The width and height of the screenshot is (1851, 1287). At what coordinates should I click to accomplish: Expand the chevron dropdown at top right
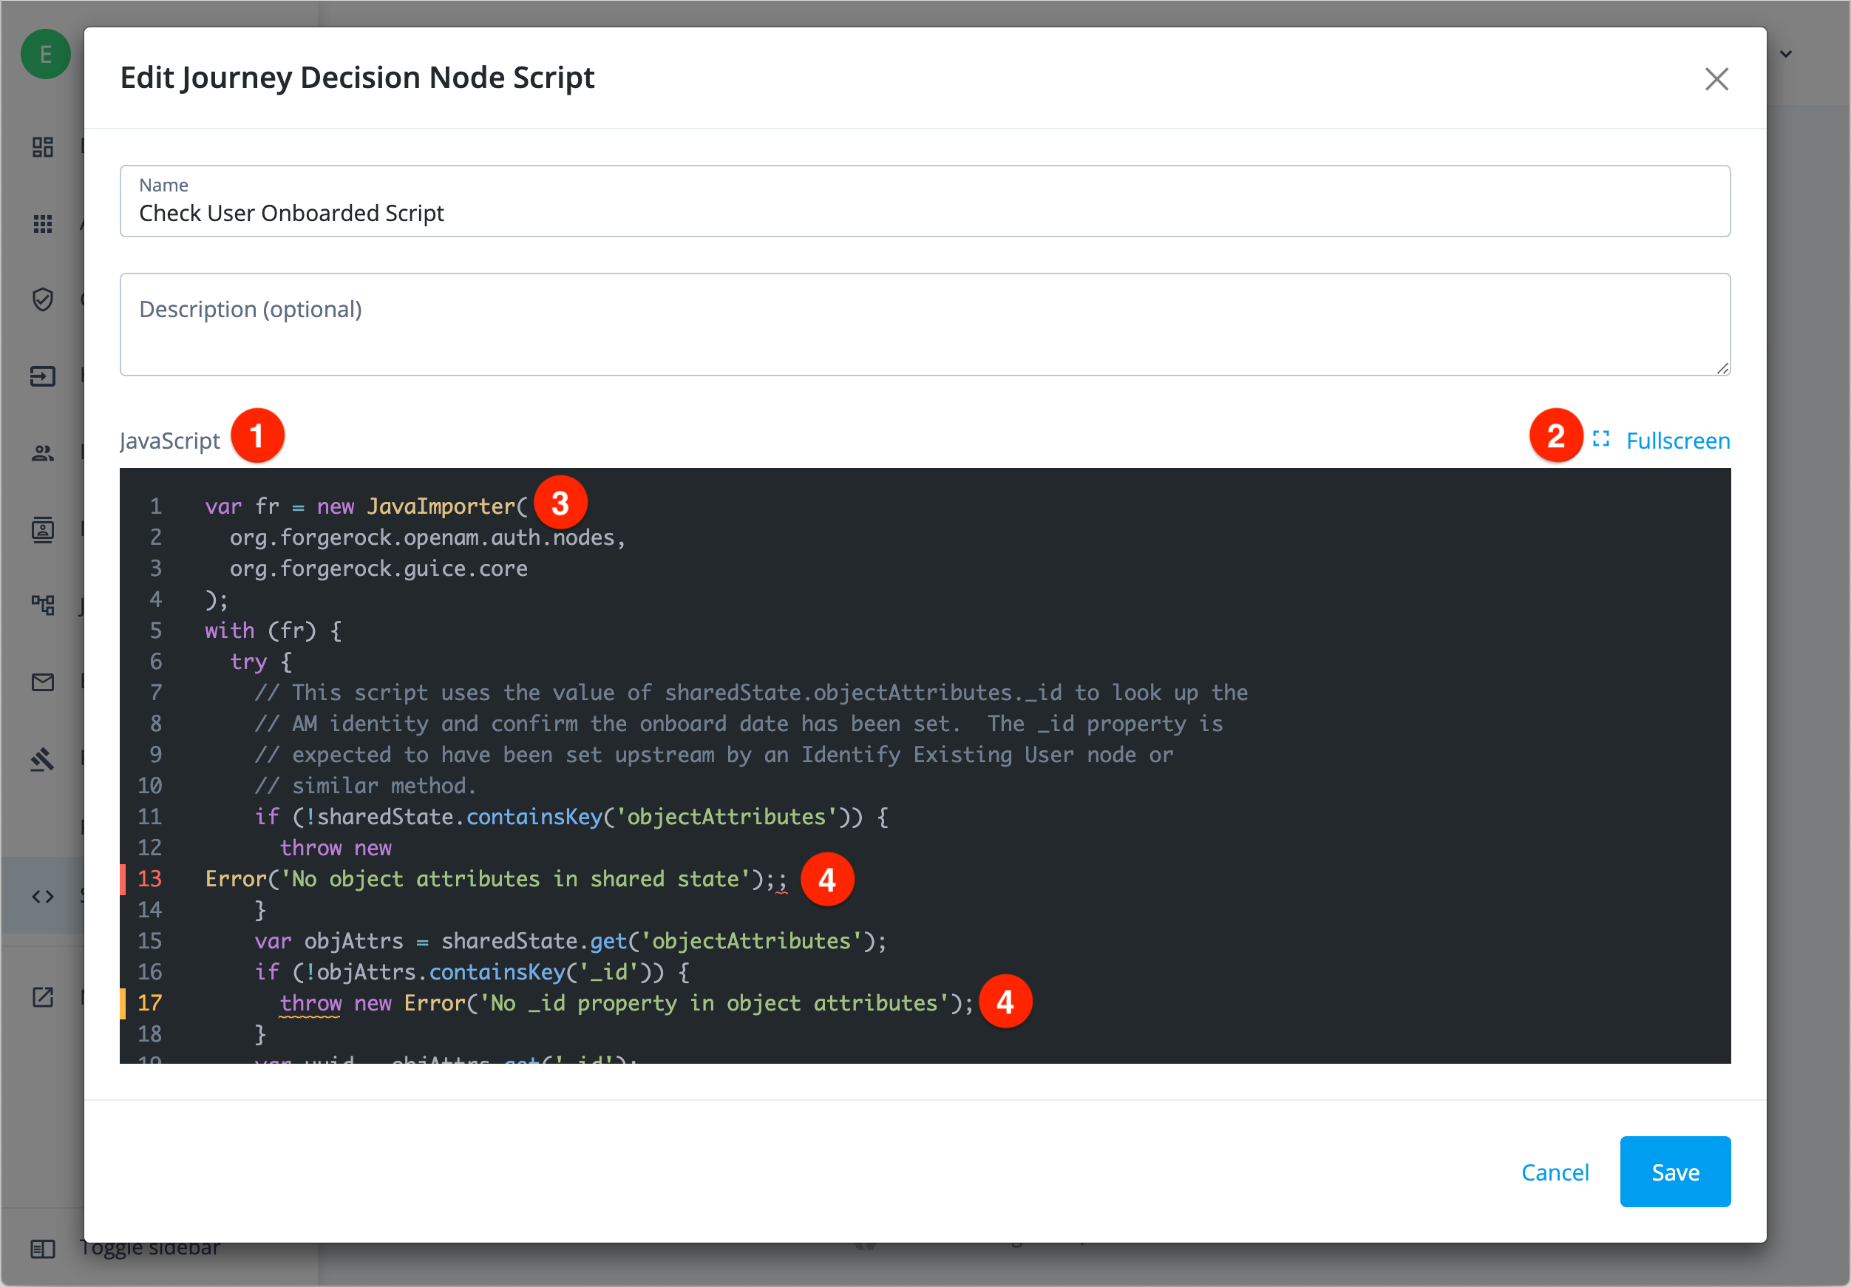tap(1787, 53)
